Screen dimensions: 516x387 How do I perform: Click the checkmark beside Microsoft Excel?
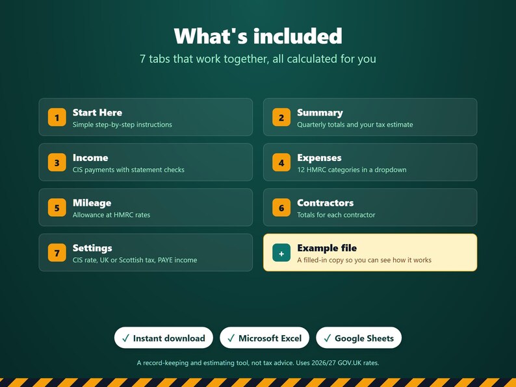(x=231, y=338)
